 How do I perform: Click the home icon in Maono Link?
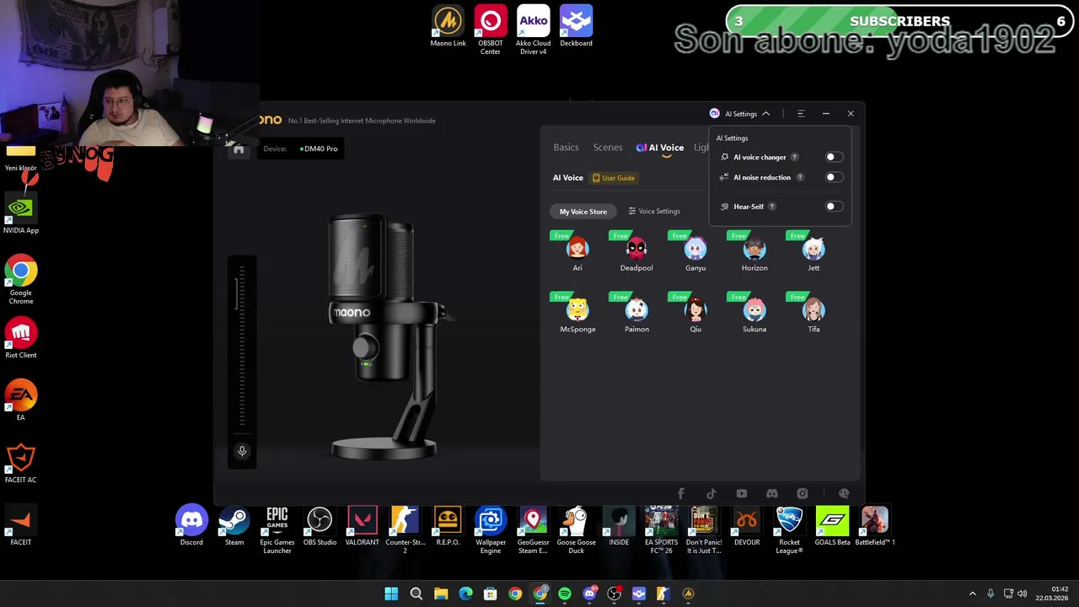tap(239, 149)
